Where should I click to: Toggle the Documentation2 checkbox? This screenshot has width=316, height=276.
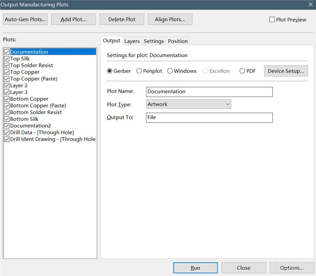click(7, 126)
